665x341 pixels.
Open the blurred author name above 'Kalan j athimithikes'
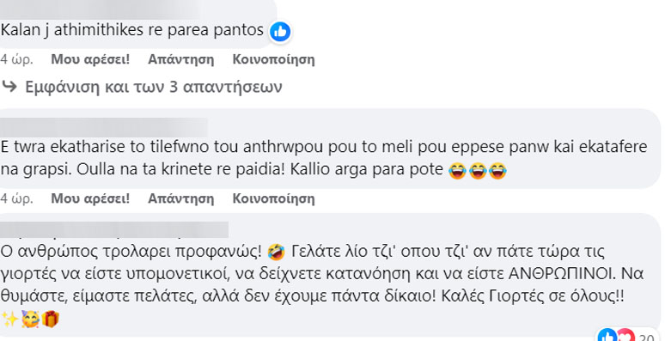[100, 9]
